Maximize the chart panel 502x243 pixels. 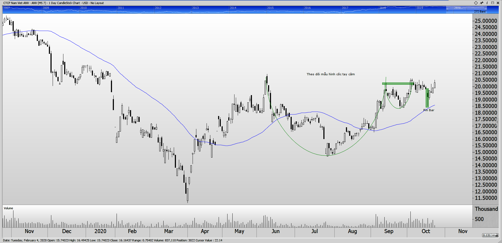[x=493, y=3]
